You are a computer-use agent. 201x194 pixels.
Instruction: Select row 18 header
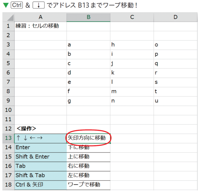coord(8,185)
